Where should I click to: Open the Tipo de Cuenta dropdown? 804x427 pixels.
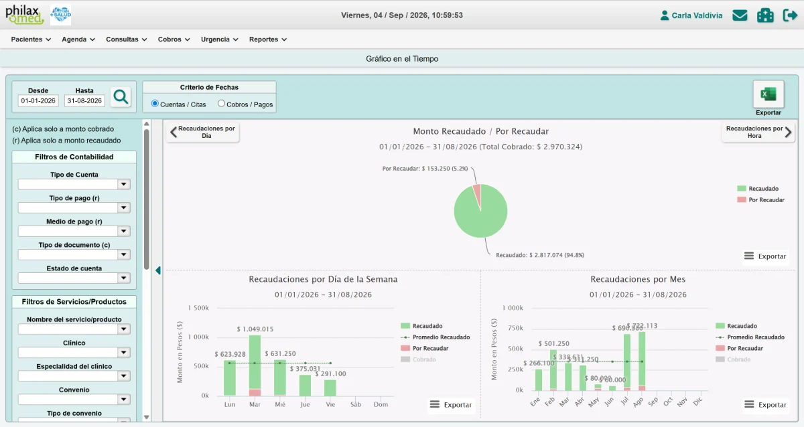tap(74, 184)
